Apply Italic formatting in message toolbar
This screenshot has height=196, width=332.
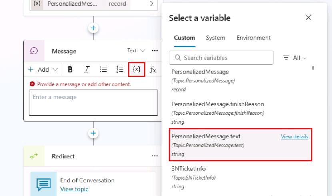click(x=86, y=70)
